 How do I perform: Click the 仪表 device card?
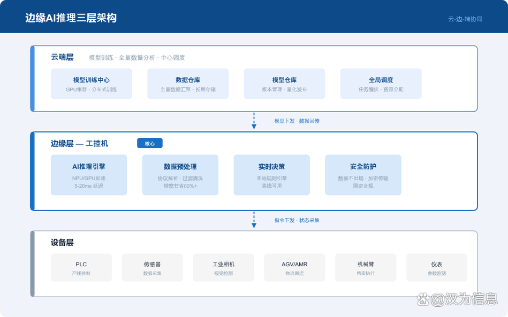click(437, 267)
